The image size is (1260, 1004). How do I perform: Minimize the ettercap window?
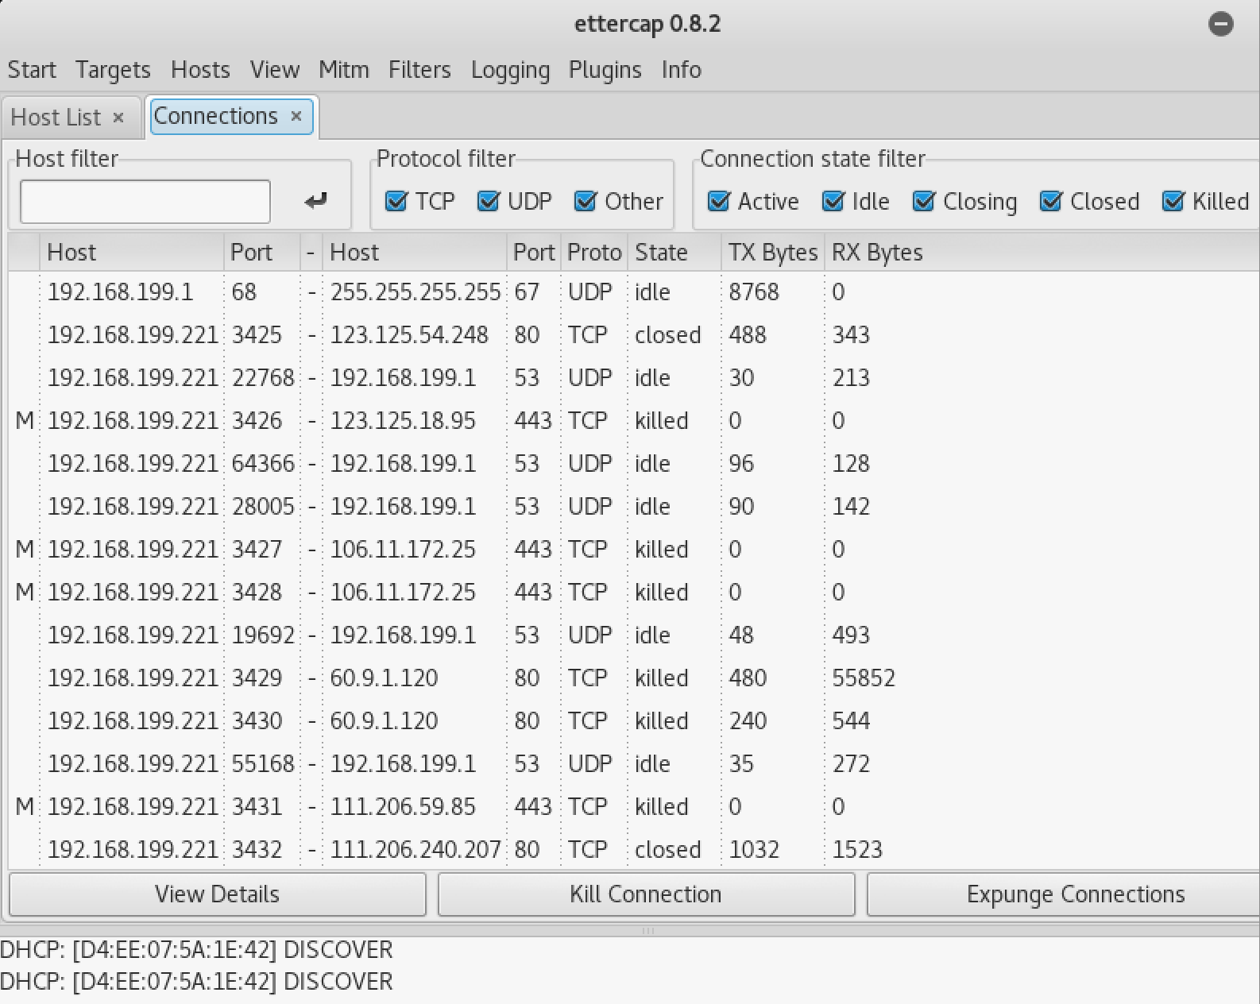click(1221, 24)
